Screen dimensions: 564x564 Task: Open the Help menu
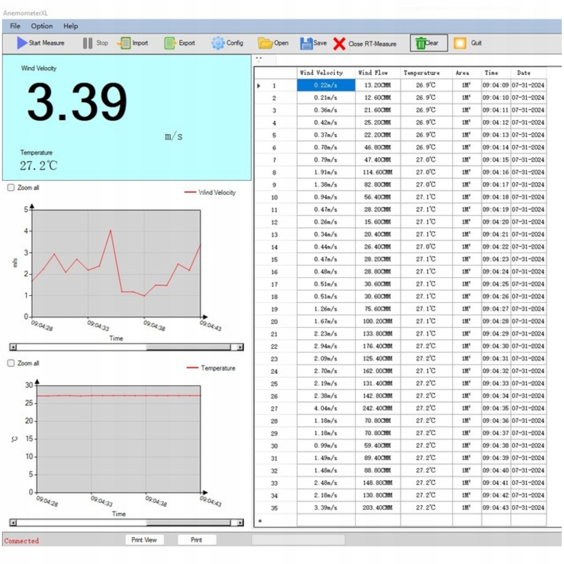coord(70,26)
